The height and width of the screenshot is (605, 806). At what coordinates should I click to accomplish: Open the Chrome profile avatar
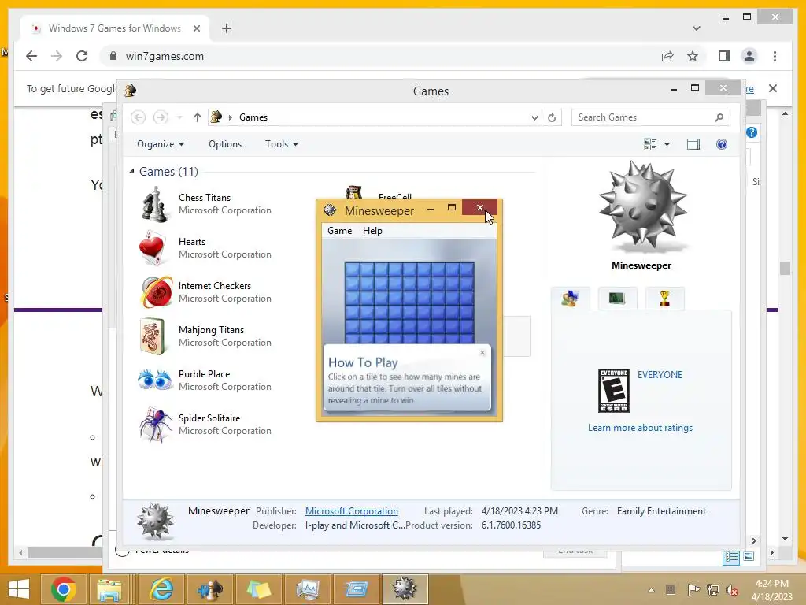pos(749,56)
